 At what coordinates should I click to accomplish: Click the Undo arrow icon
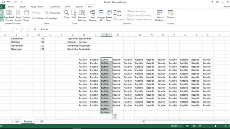(x=8, y=2)
